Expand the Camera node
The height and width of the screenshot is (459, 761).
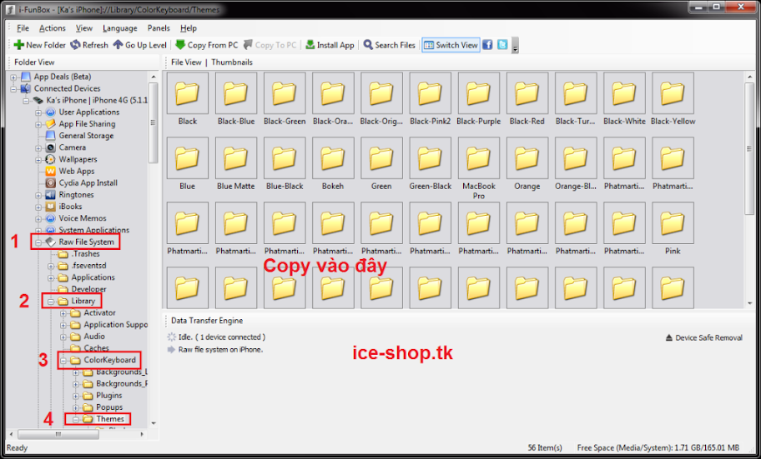coord(38,147)
